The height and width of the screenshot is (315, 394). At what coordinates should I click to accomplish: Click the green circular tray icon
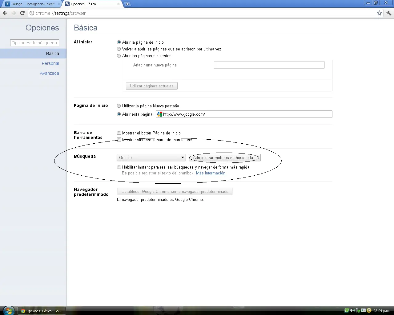347,311
